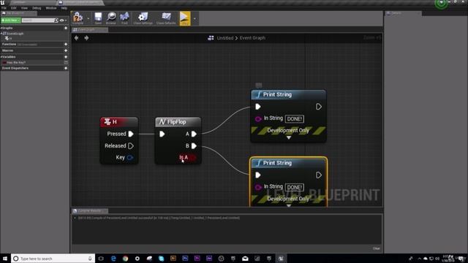Select the Has the Key? variable
Screen dimensions: 468x263
point(16,62)
